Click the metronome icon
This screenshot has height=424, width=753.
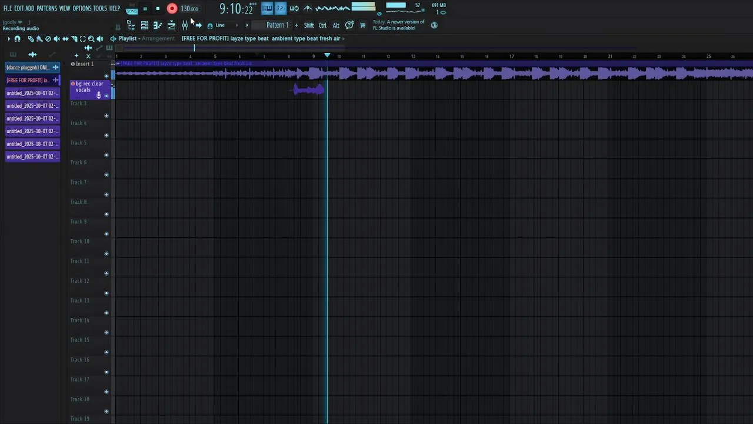coord(308,8)
